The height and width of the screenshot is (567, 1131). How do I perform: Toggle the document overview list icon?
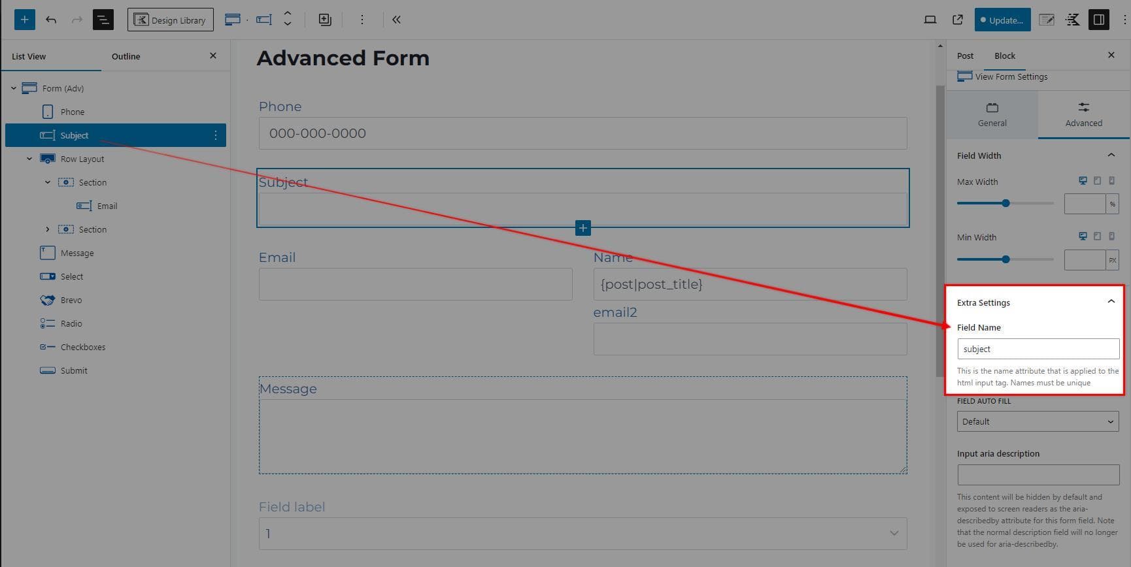(103, 20)
